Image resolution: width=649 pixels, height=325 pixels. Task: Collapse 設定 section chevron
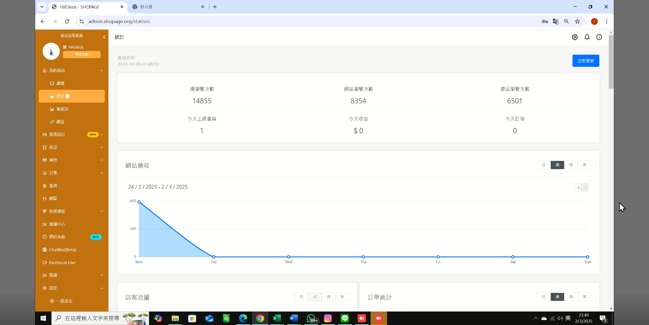(x=101, y=288)
